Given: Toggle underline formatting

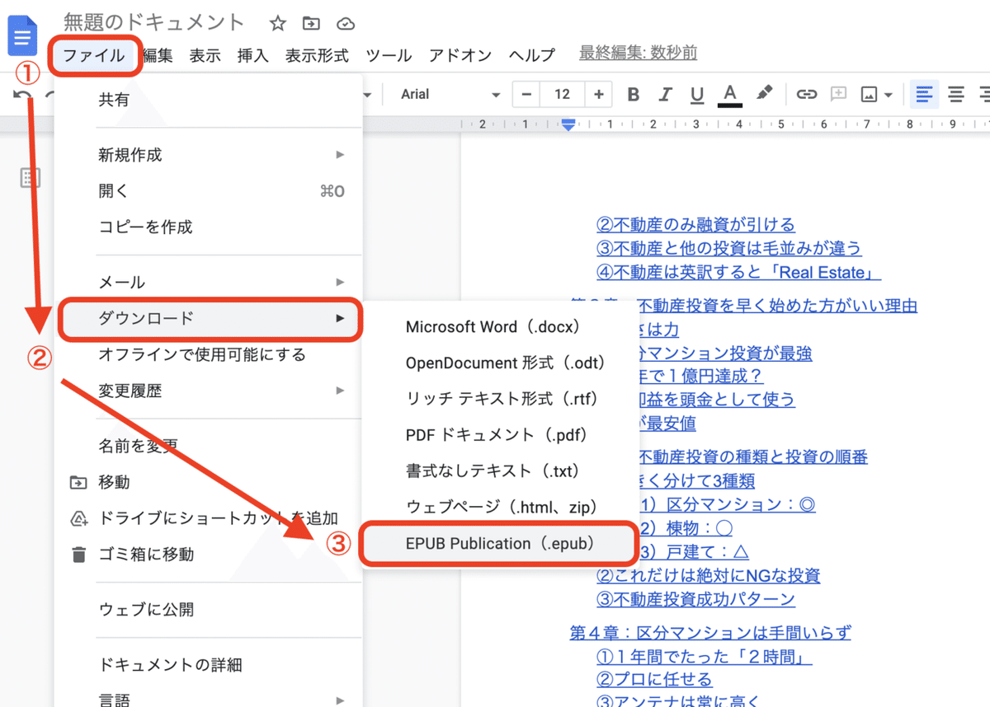Looking at the screenshot, I should click(x=697, y=95).
